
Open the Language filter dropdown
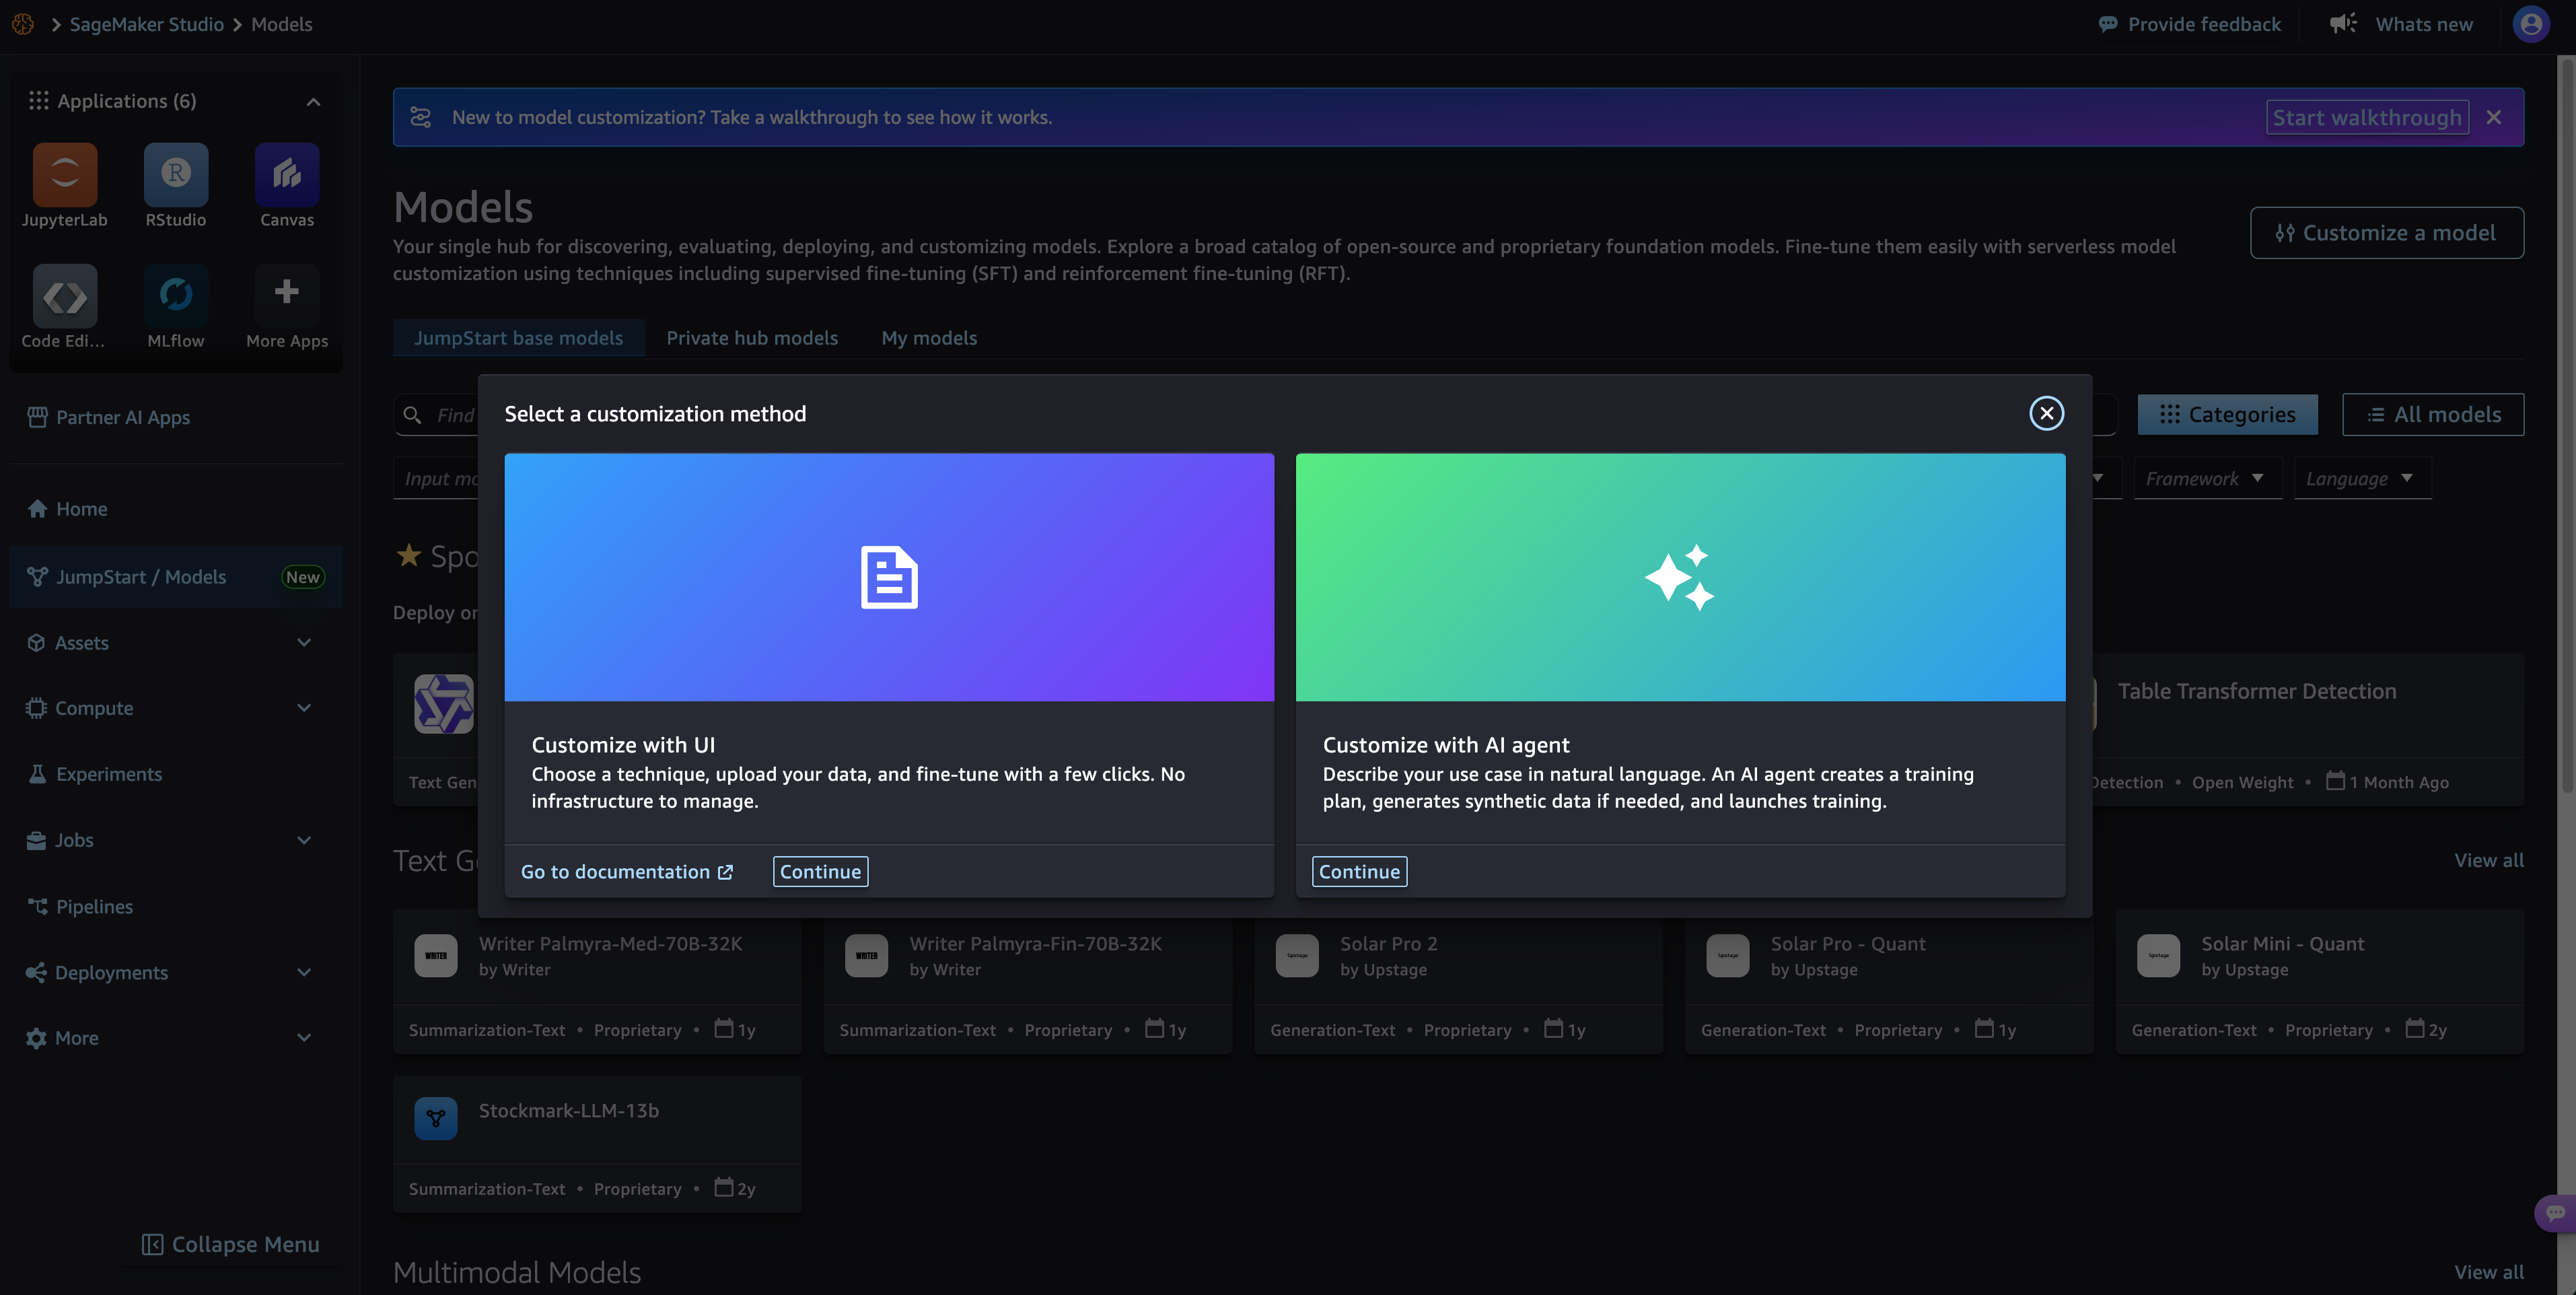point(2361,478)
